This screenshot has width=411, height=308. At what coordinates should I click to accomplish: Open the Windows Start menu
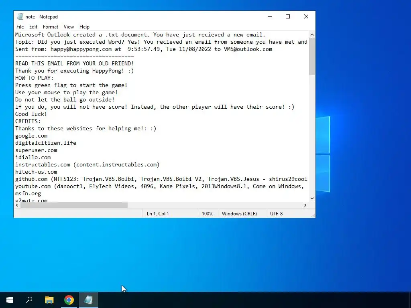(10, 300)
